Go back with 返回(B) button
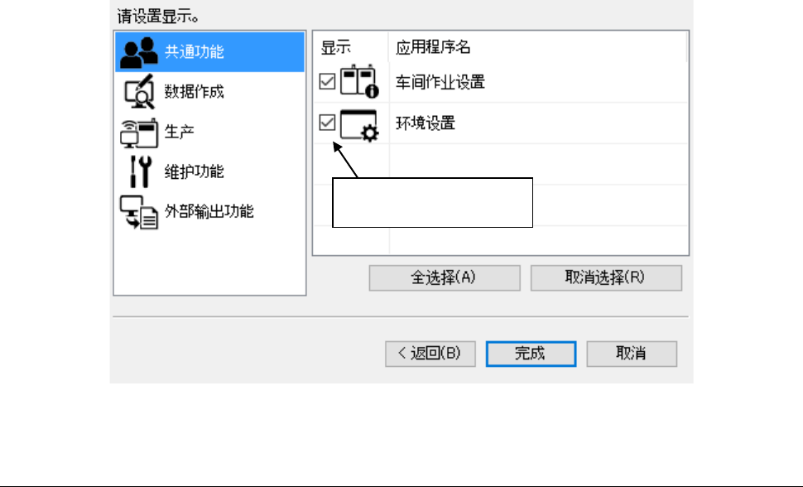The image size is (803, 487). coord(430,354)
